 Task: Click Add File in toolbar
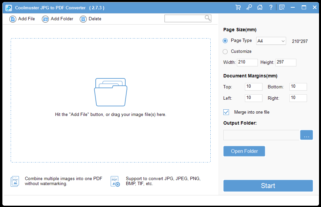coord(22,19)
